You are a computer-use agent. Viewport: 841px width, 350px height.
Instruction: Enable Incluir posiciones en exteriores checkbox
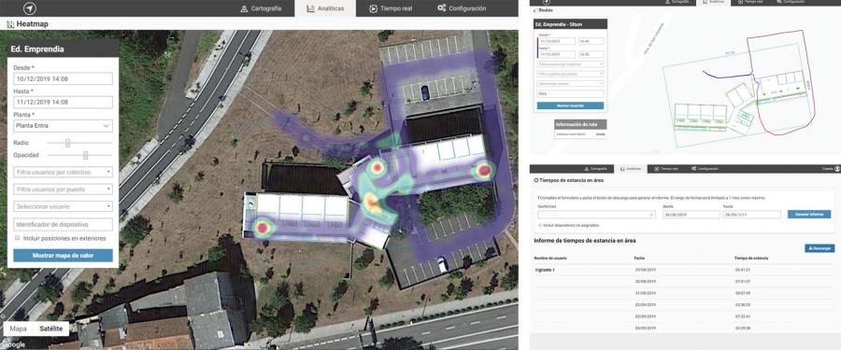18,238
